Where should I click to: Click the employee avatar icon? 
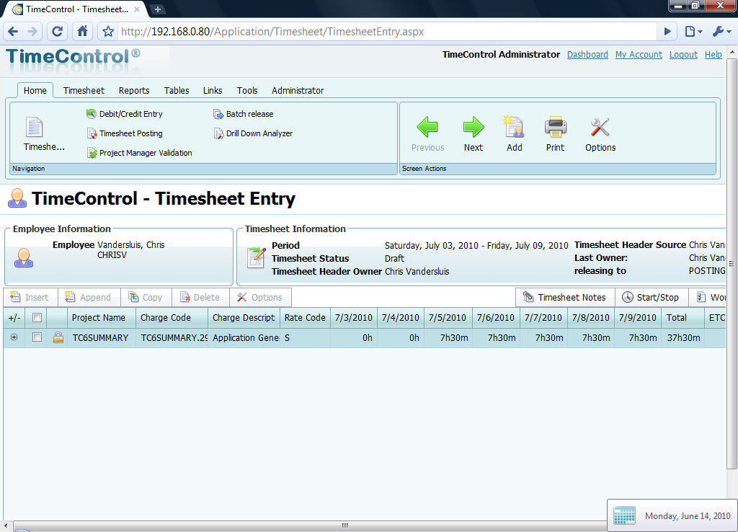(24, 257)
